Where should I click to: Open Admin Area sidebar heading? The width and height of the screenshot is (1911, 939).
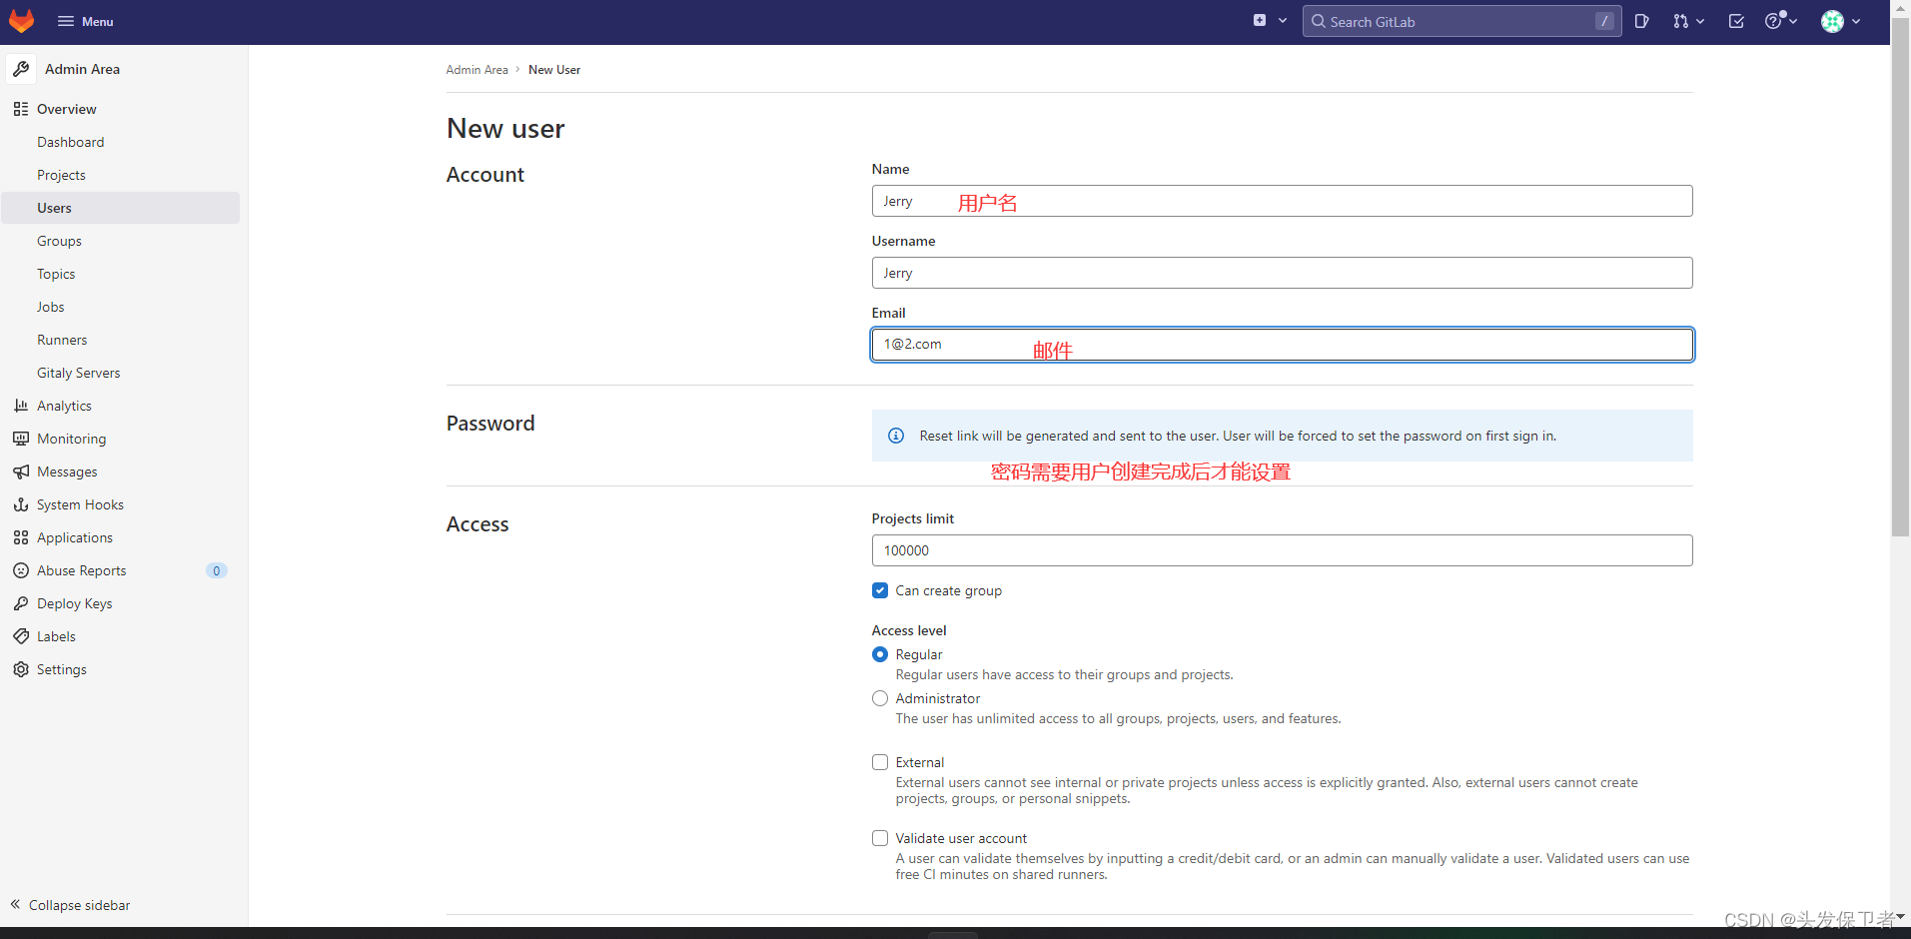(82, 69)
